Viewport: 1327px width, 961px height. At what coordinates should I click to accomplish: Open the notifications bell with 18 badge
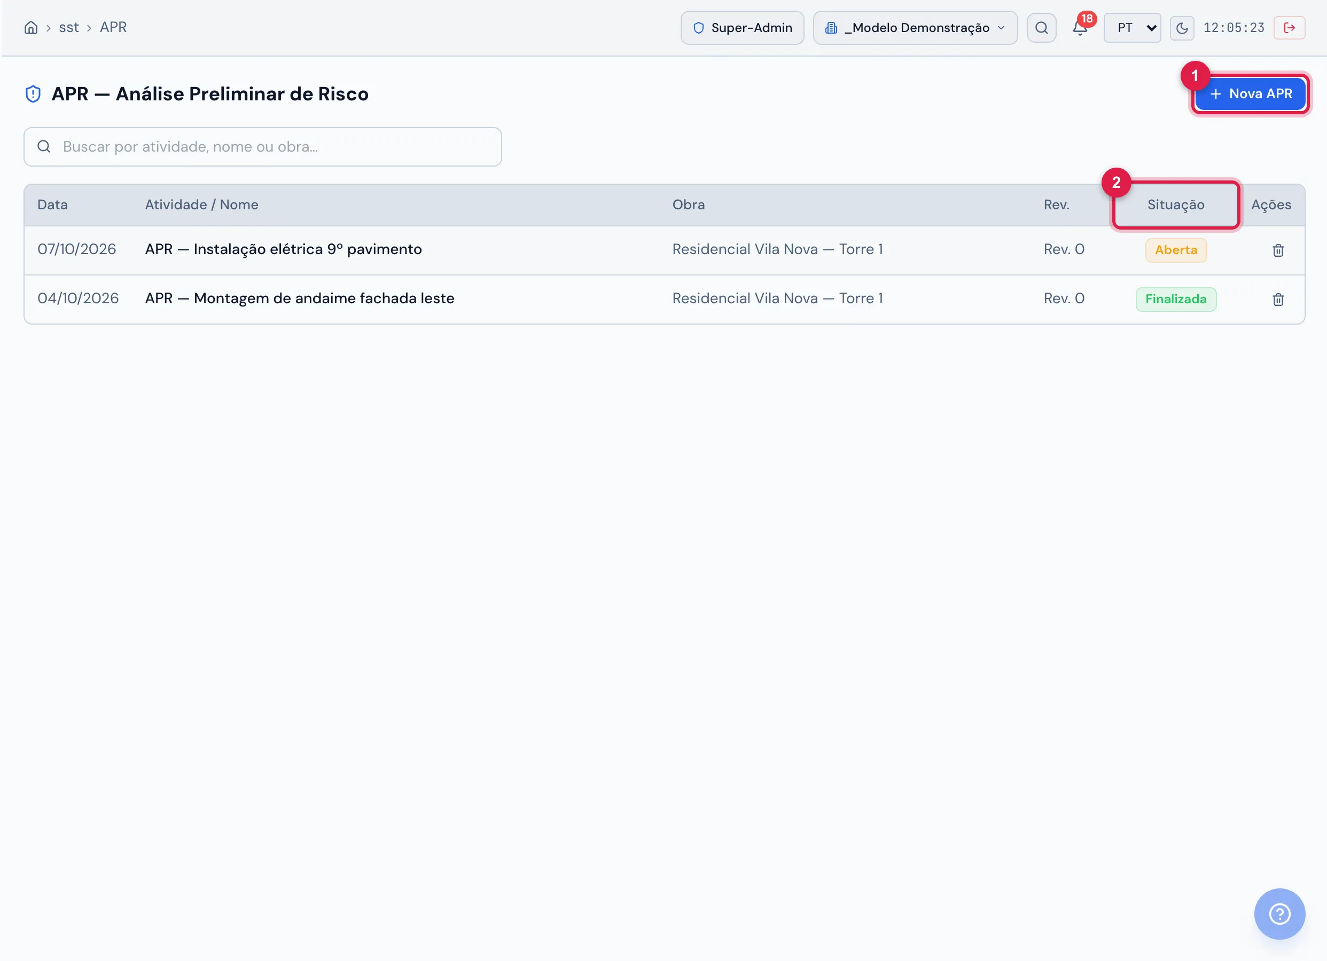point(1080,27)
